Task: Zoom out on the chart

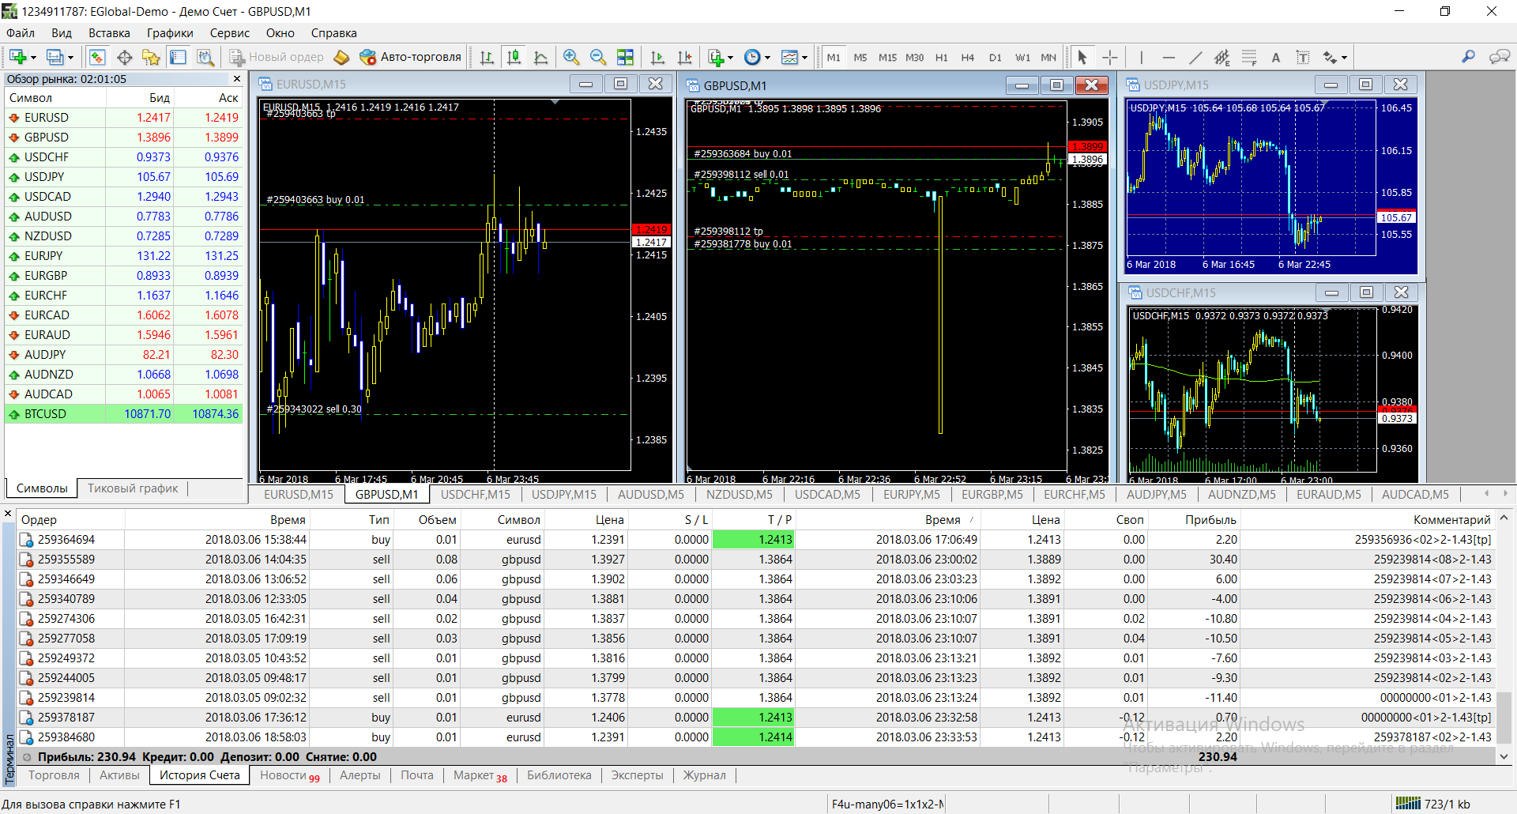Action: click(x=598, y=57)
